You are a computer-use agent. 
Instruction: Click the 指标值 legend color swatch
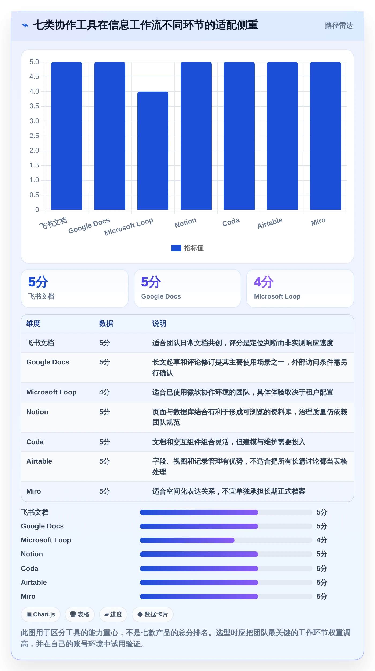pos(176,248)
